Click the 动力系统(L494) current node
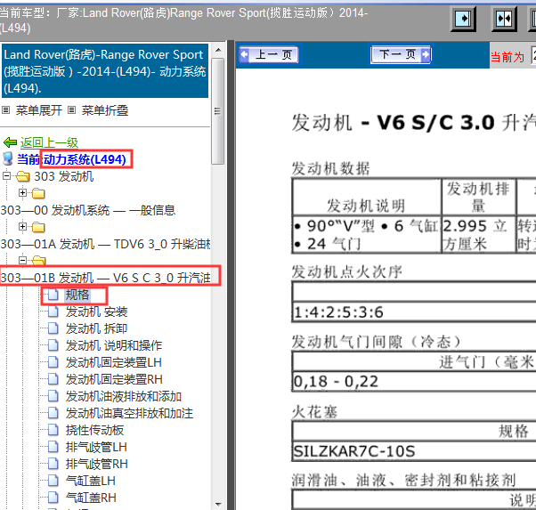 tap(85, 159)
